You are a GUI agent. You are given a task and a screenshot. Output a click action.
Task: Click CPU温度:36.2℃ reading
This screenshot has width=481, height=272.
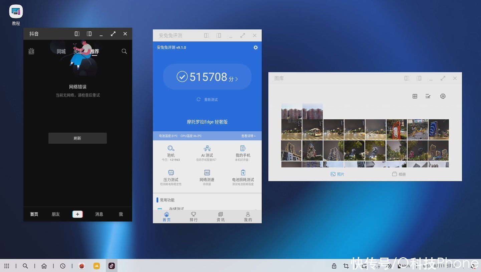pos(191,136)
